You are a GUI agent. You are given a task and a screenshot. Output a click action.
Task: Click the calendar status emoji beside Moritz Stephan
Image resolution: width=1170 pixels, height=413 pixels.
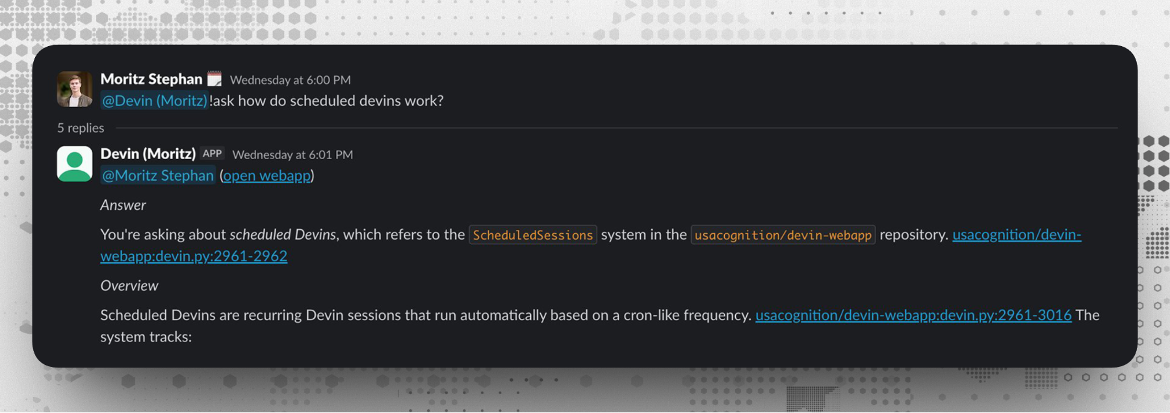[214, 79]
